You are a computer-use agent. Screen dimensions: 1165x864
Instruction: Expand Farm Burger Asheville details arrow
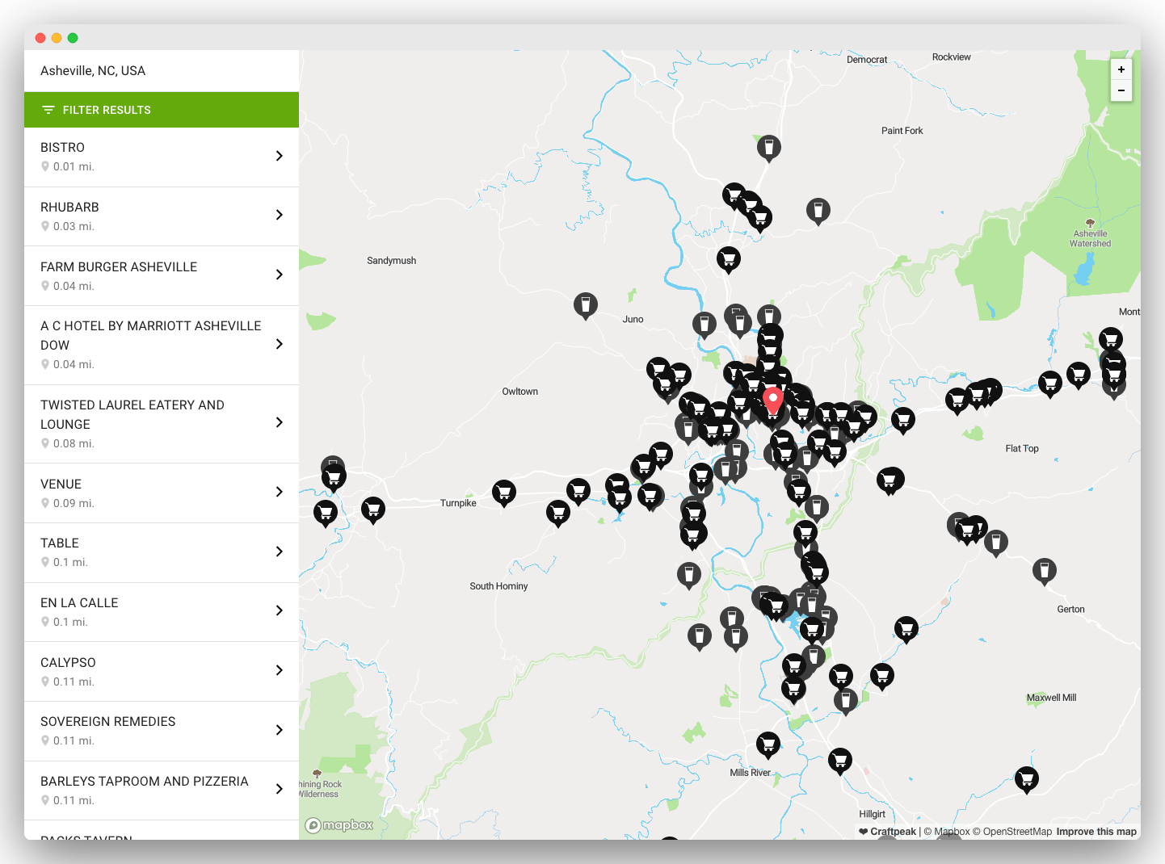pyautogui.click(x=280, y=275)
